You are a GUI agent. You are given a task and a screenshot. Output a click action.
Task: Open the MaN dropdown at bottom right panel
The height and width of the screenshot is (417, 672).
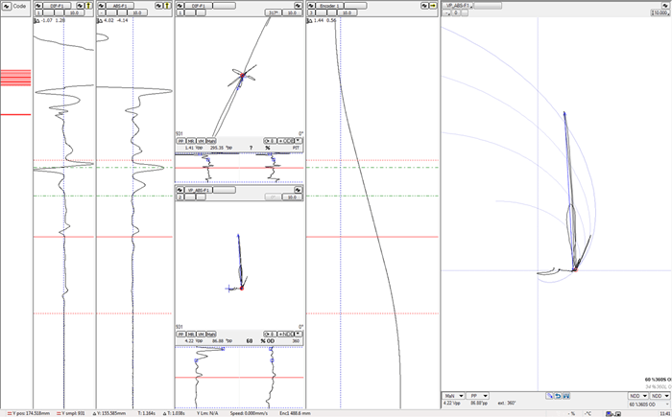point(453,395)
